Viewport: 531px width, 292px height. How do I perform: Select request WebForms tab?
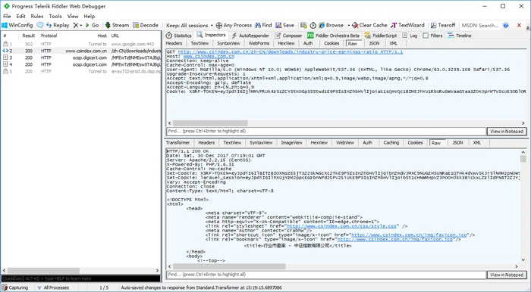point(259,44)
